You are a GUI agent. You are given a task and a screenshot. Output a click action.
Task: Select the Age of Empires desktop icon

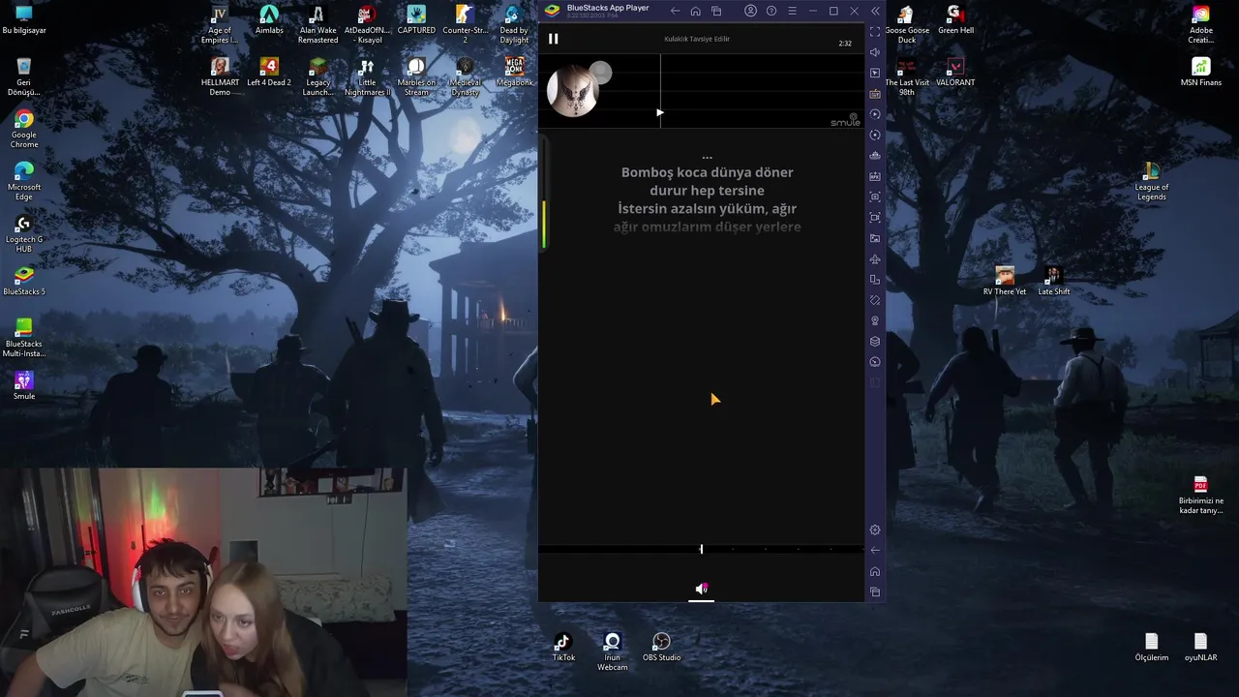220,24
